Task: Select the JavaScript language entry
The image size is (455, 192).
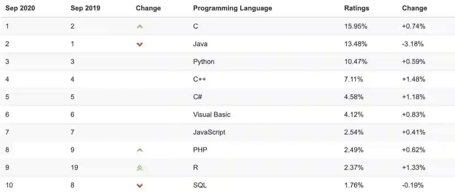Action: click(209, 132)
